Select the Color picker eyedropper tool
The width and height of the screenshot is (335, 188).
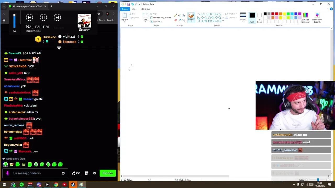click(180, 20)
